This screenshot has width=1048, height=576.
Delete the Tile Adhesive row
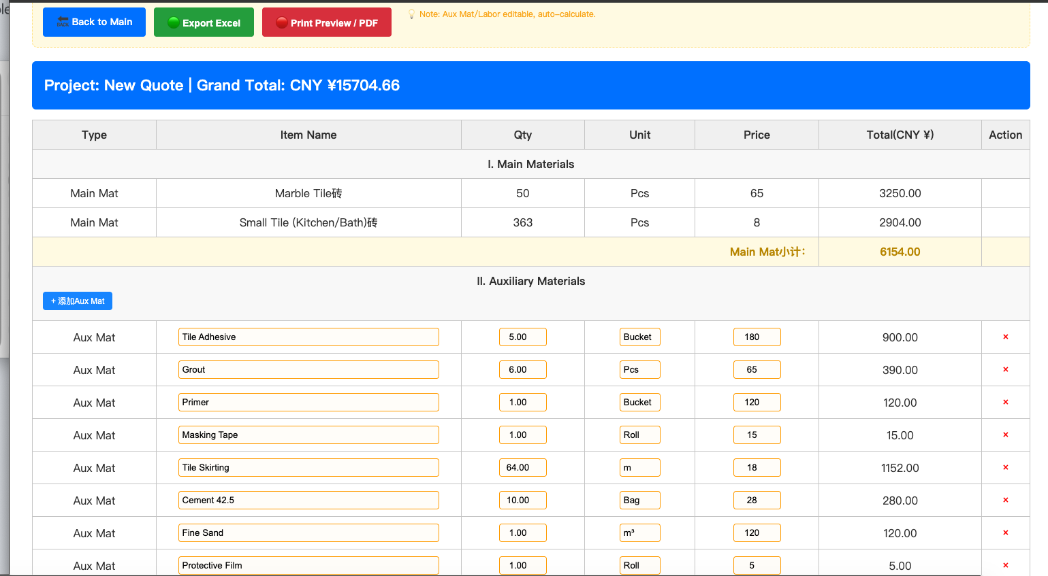point(1005,337)
